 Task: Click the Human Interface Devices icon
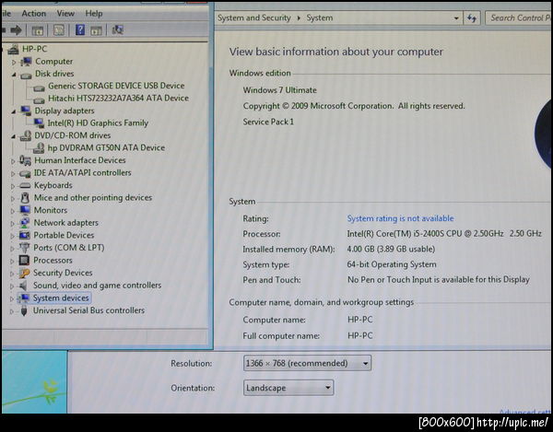pyautogui.click(x=25, y=160)
